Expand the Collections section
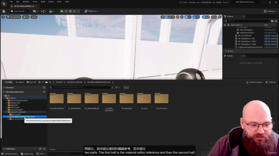279x156 pixels. (x=4, y=149)
